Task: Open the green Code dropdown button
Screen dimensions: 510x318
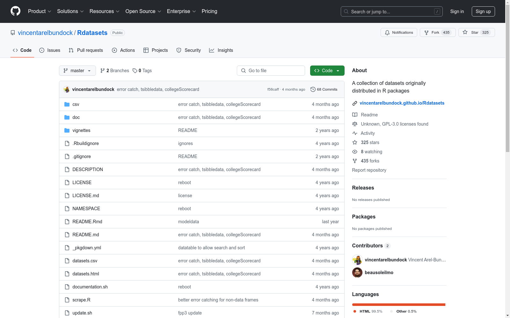Action: (327, 71)
